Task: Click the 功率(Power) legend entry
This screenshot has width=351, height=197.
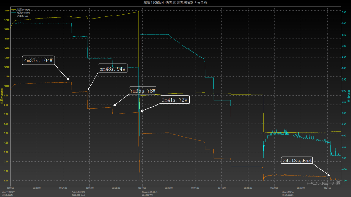Action: coord(20,16)
